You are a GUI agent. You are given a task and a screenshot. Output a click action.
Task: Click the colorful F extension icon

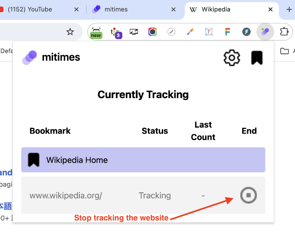pos(227,32)
